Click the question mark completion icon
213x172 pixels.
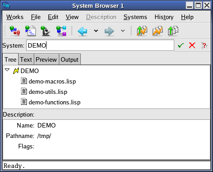click(204, 45)
